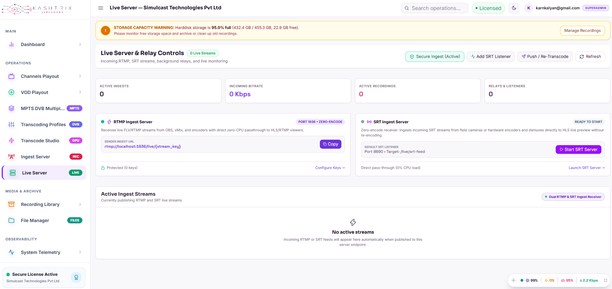Open Transcode Studio menu item
612x289 pixels.
(44, 141)
